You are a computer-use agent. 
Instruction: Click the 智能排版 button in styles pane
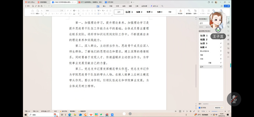(x=219, y=107)
